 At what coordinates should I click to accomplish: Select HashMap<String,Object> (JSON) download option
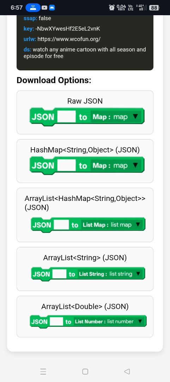click(85, 161)
